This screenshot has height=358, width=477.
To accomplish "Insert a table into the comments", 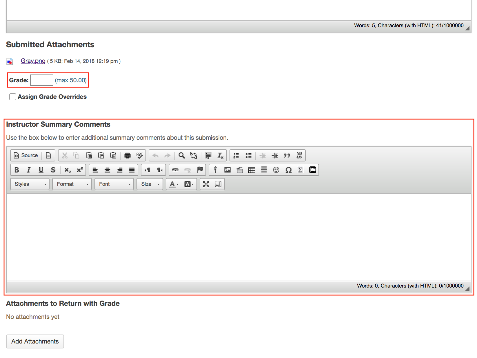I will pos(252,170).
